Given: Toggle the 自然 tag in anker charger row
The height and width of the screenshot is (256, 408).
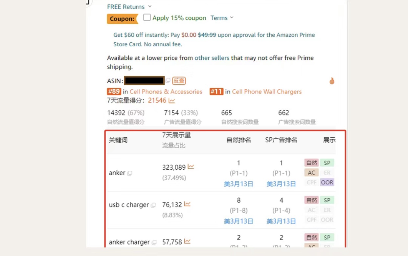Looking at the screenshot, I should coord(311,238).
